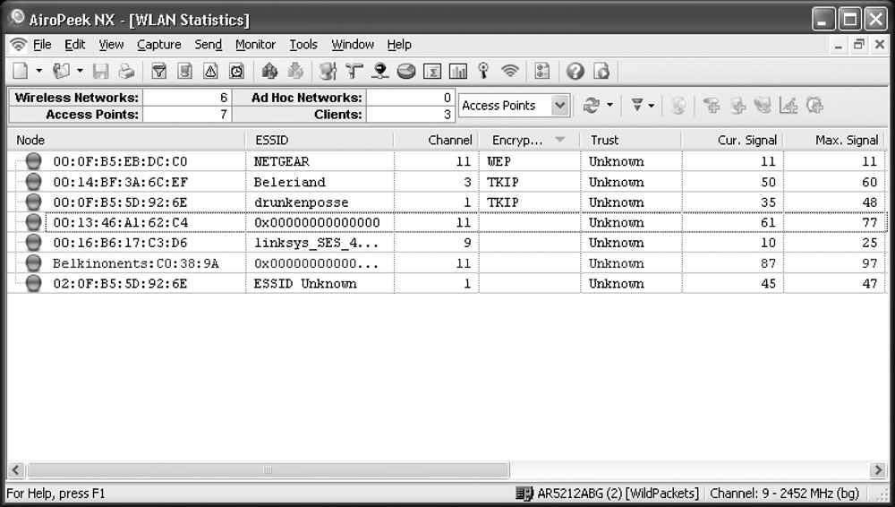Click the Channel: 9 - 2452 MHz status entry
Image resolution: width=895 pixels, height=507 pixels.
coord(785,494)
